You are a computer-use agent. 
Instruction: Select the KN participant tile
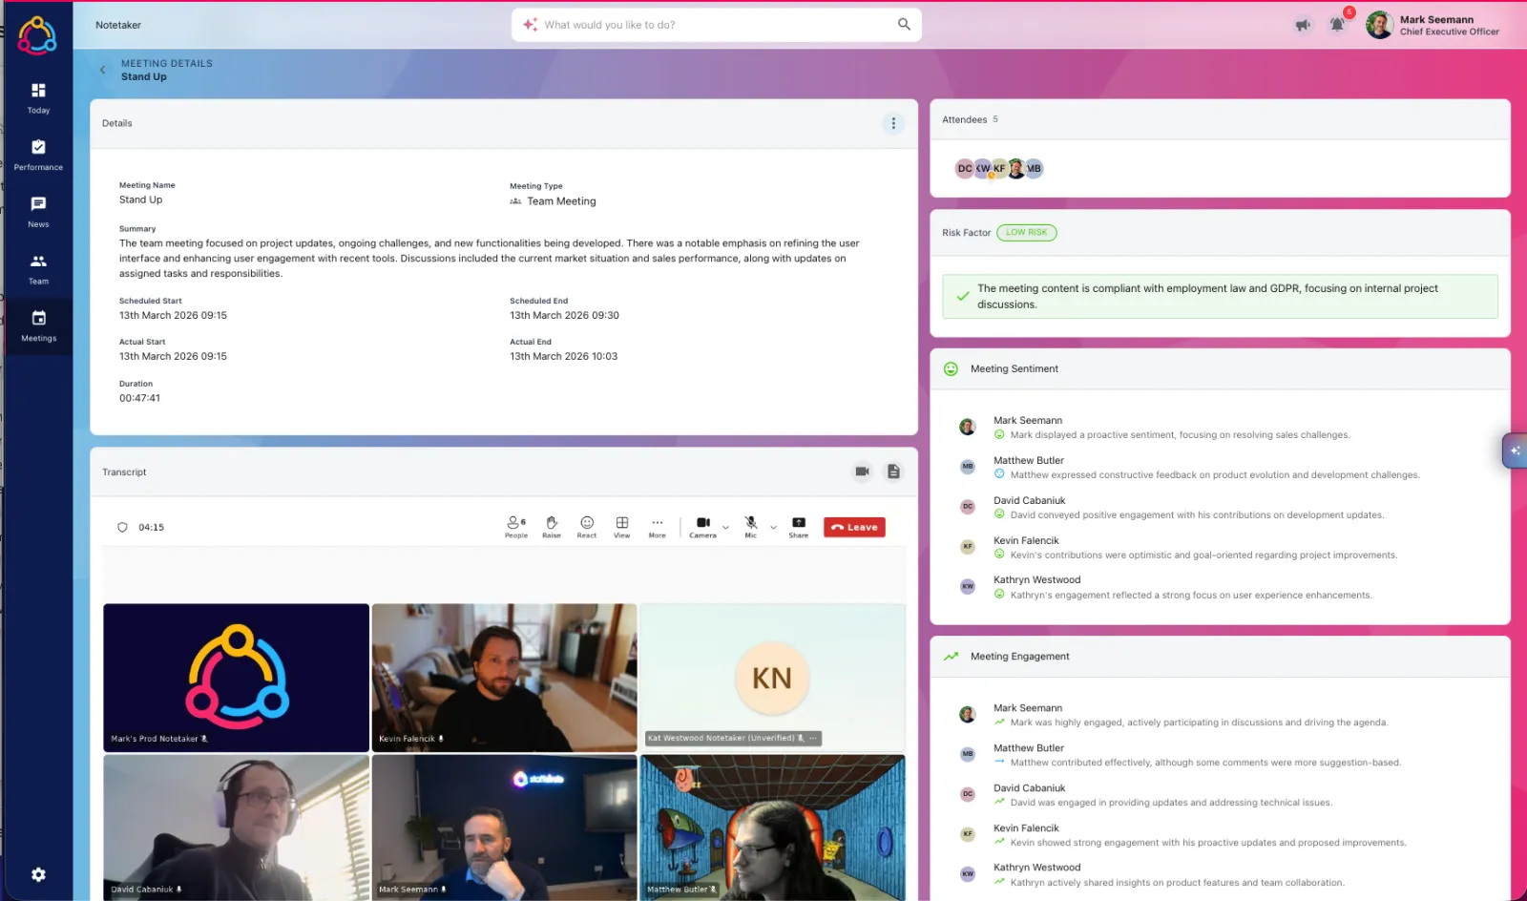coord(772,678)
